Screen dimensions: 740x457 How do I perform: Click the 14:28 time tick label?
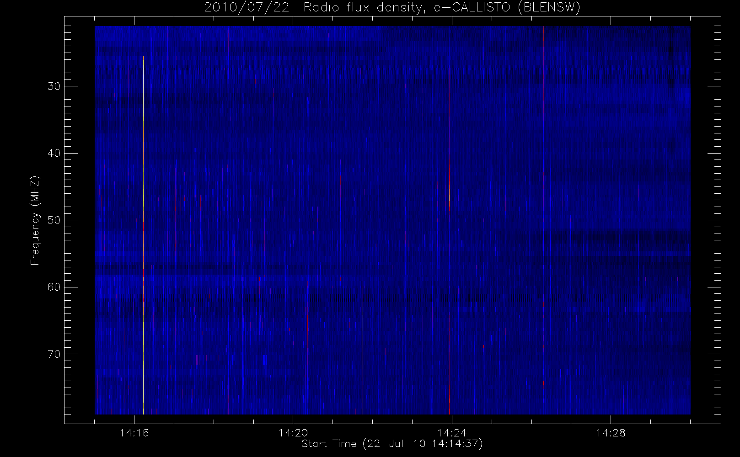[x=611, y=433]
